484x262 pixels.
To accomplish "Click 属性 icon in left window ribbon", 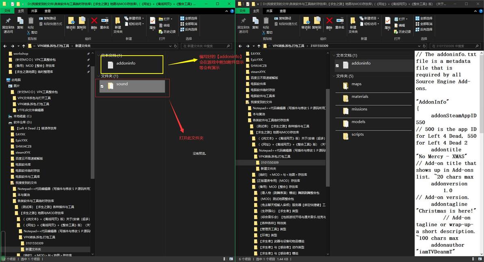I will click(153, 21).
